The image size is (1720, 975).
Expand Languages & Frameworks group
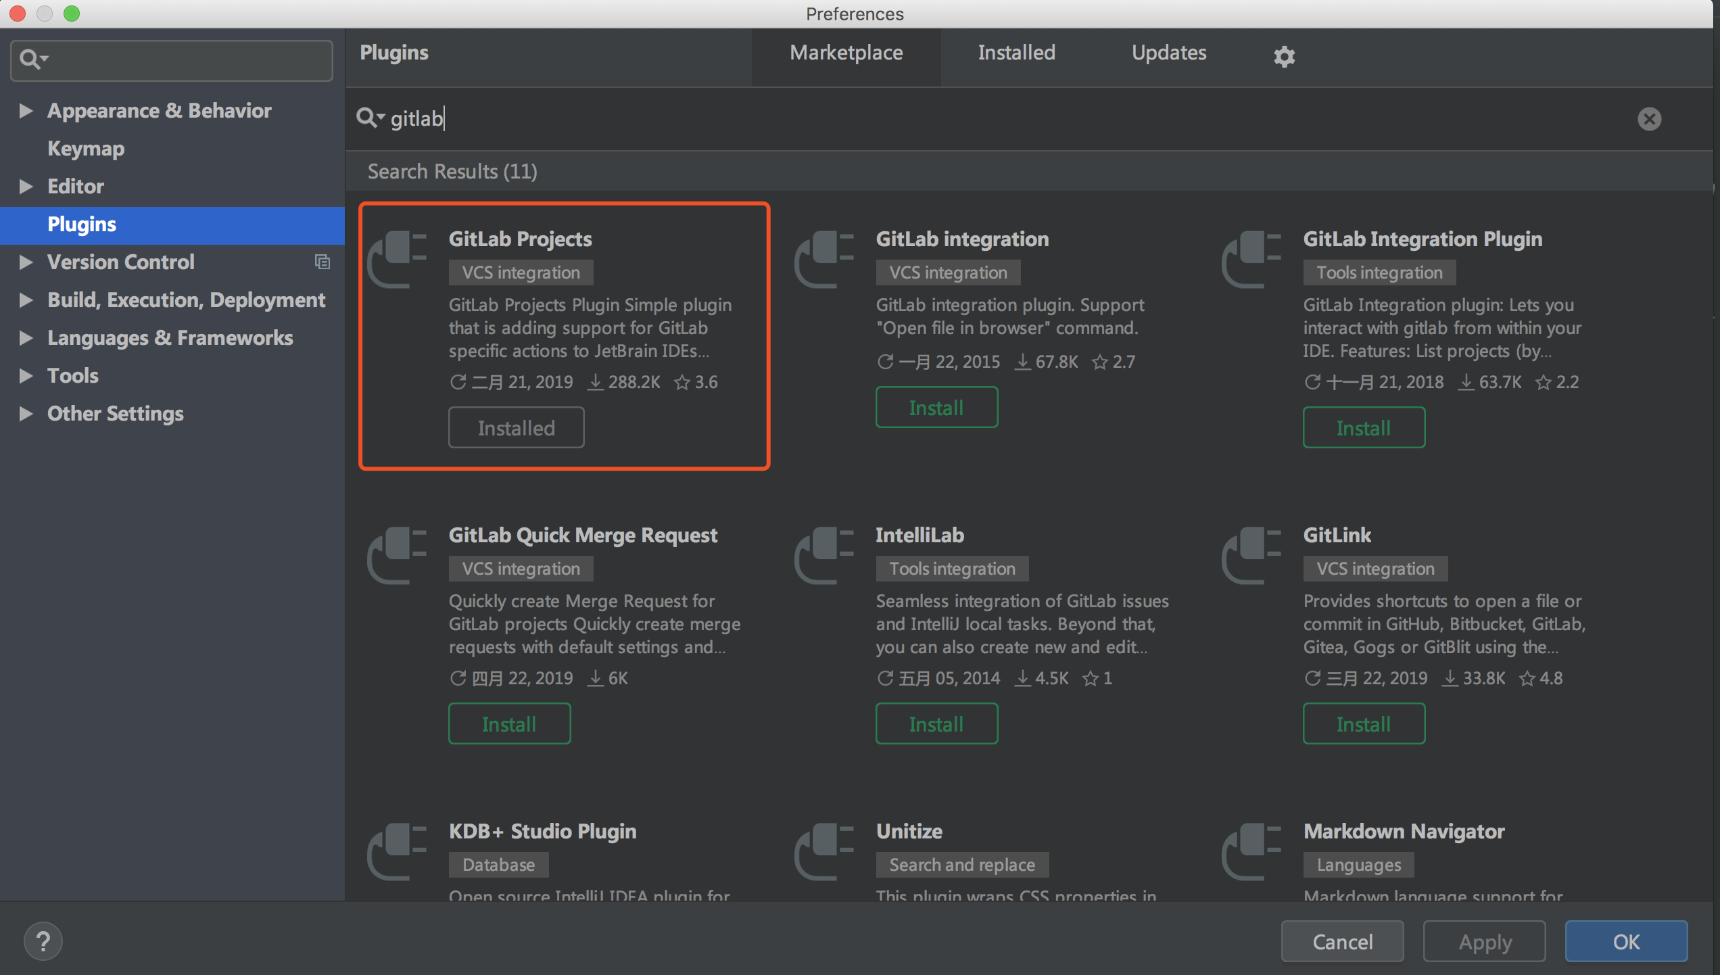click(26, 337)
